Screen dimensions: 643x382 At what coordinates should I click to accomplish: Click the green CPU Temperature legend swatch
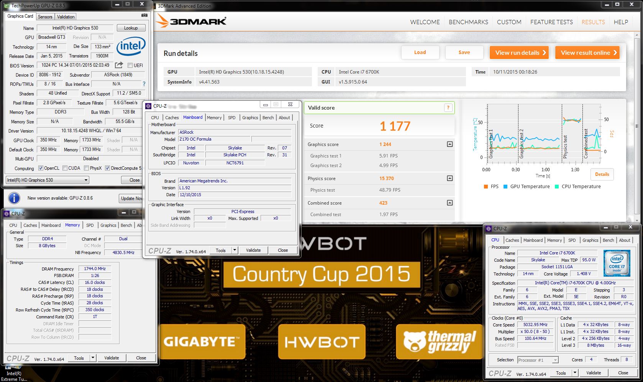coord(557,187)
